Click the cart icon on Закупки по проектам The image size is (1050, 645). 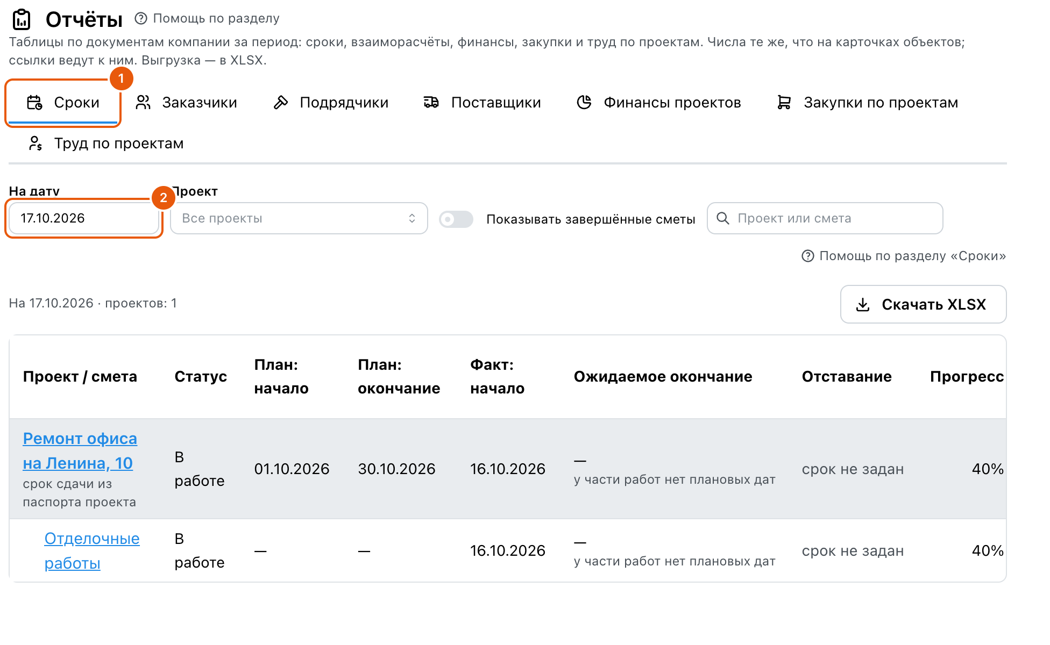click(x=784, y=102)
